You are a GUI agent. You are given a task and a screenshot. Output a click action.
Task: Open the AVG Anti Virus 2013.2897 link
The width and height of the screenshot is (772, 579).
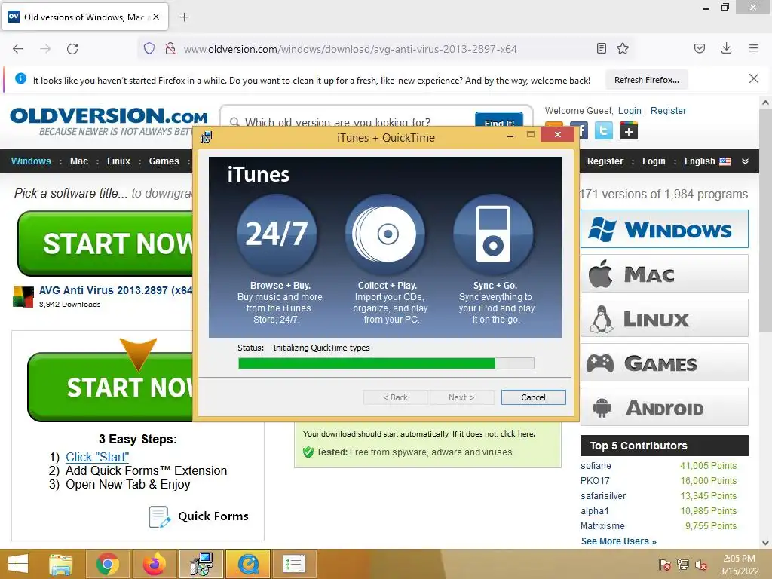[x=115, y=290]
